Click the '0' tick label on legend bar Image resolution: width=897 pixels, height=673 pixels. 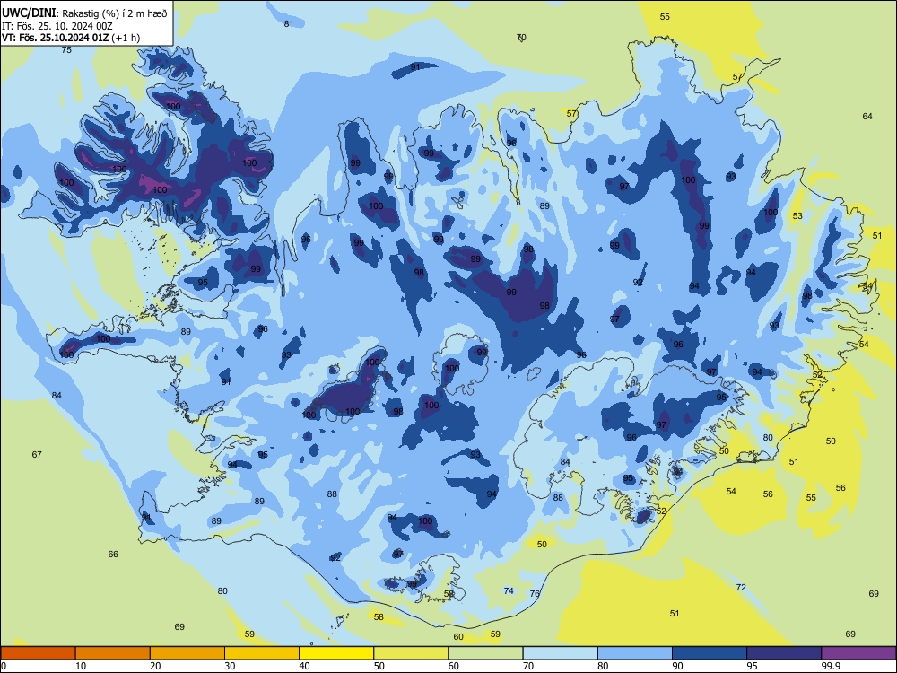[x=4, y=666]
